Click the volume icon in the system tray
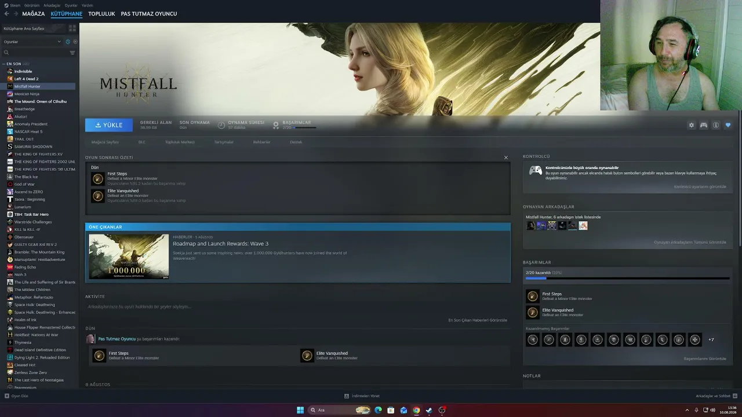 [x=712, y=410]
